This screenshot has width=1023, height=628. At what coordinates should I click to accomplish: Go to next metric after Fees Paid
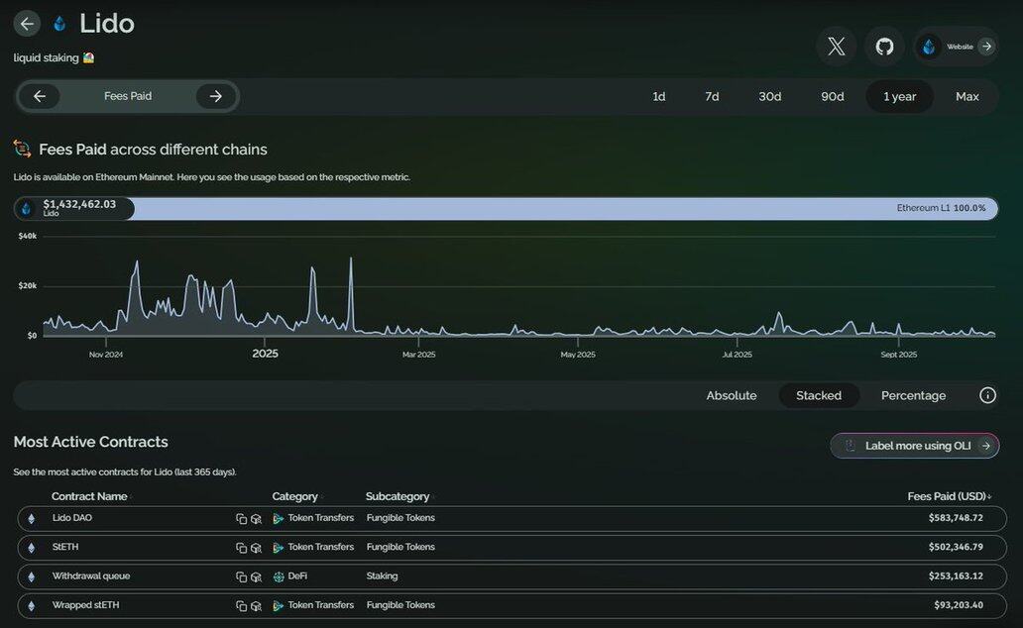point(216,96)
